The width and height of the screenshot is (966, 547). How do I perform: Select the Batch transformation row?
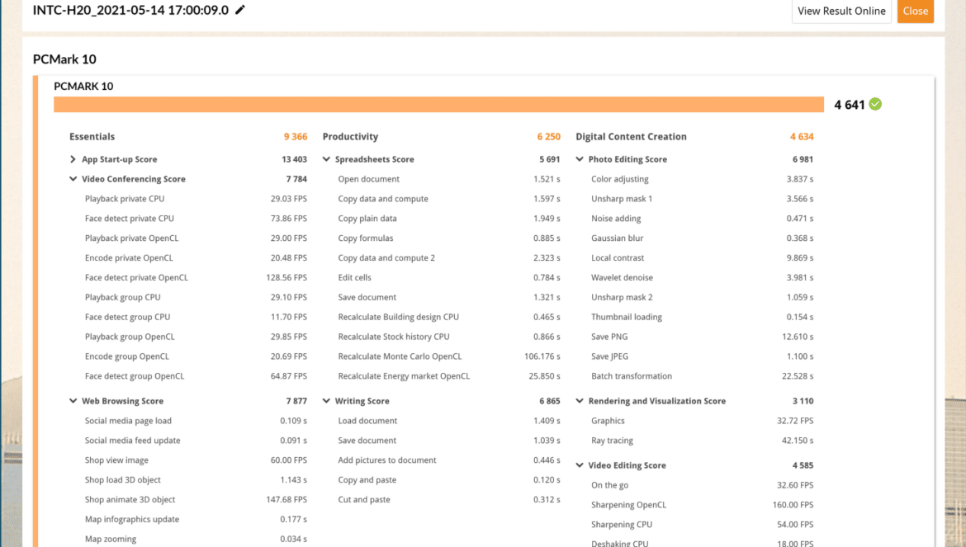703,376
